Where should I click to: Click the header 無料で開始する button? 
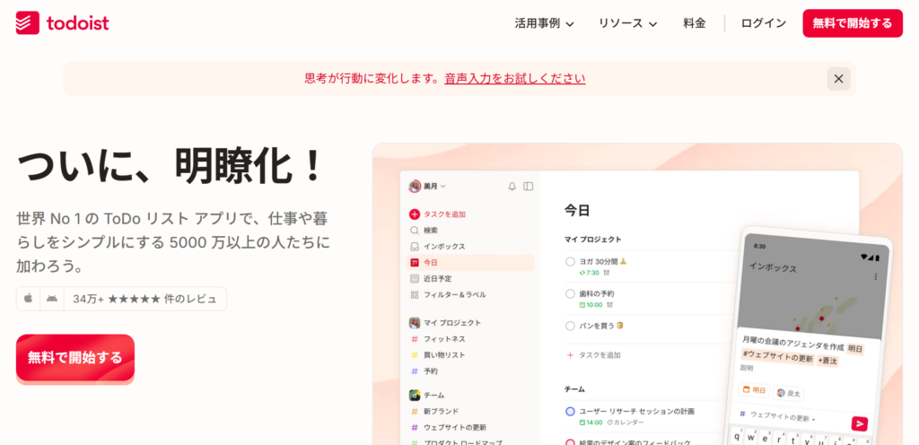[x=853, y=23]
